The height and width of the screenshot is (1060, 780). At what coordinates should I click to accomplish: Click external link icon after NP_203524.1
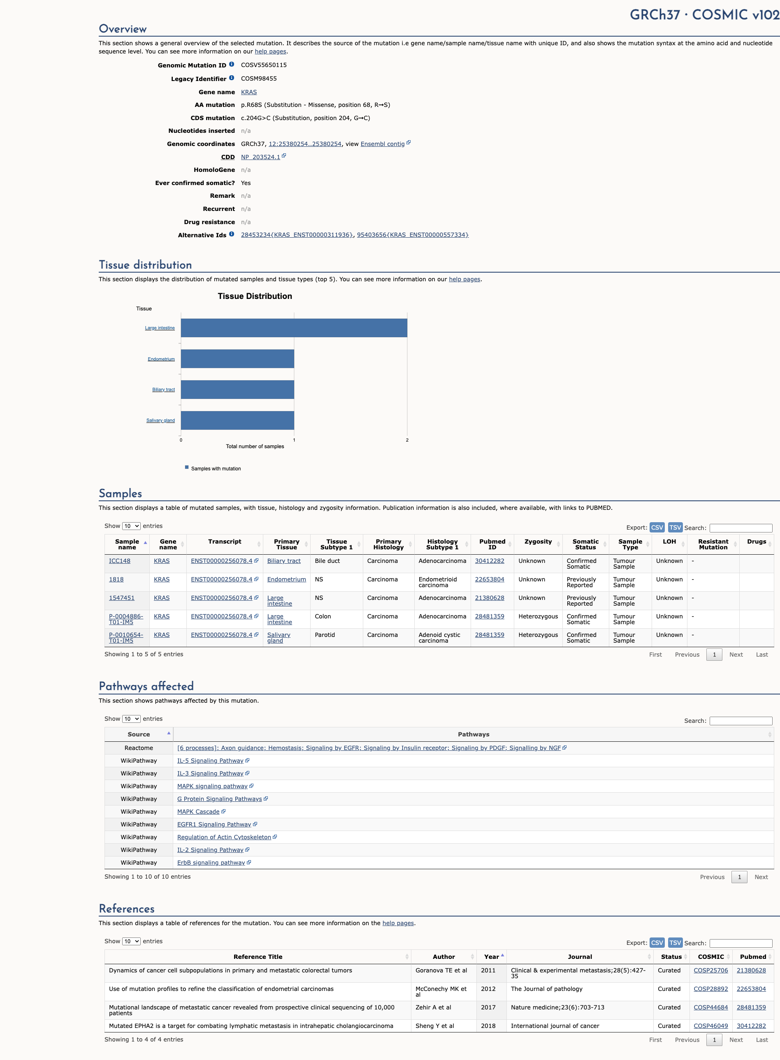284,156
